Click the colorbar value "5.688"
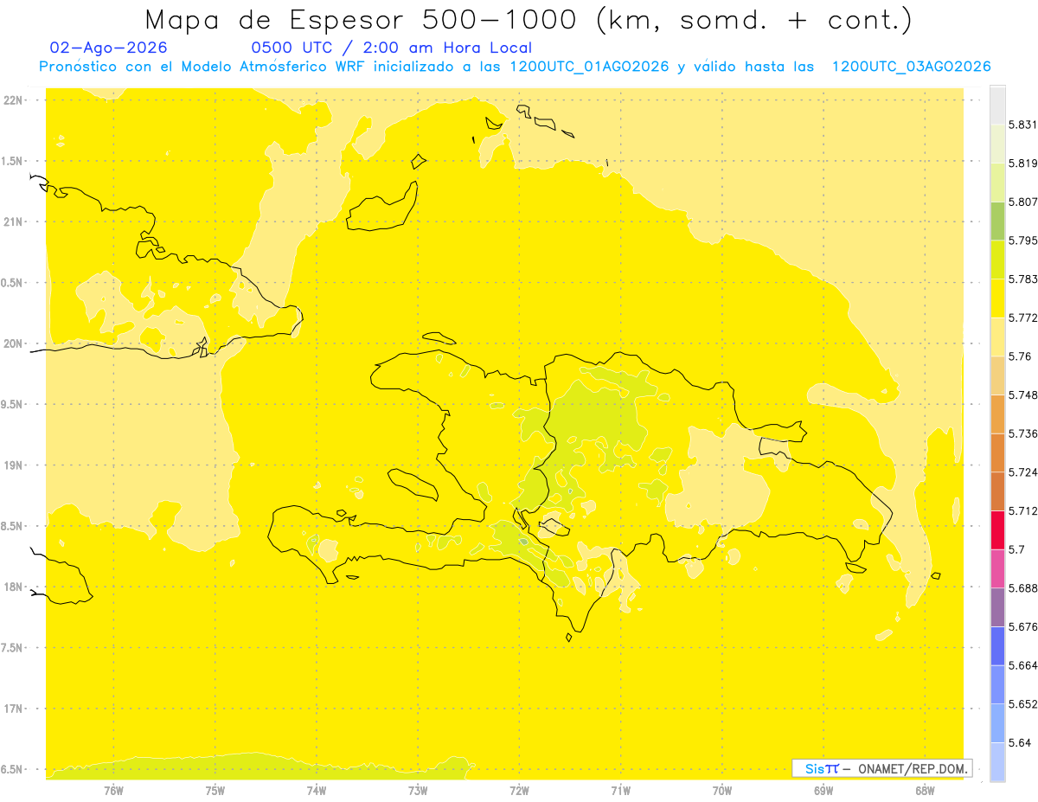 (1023, 588)
